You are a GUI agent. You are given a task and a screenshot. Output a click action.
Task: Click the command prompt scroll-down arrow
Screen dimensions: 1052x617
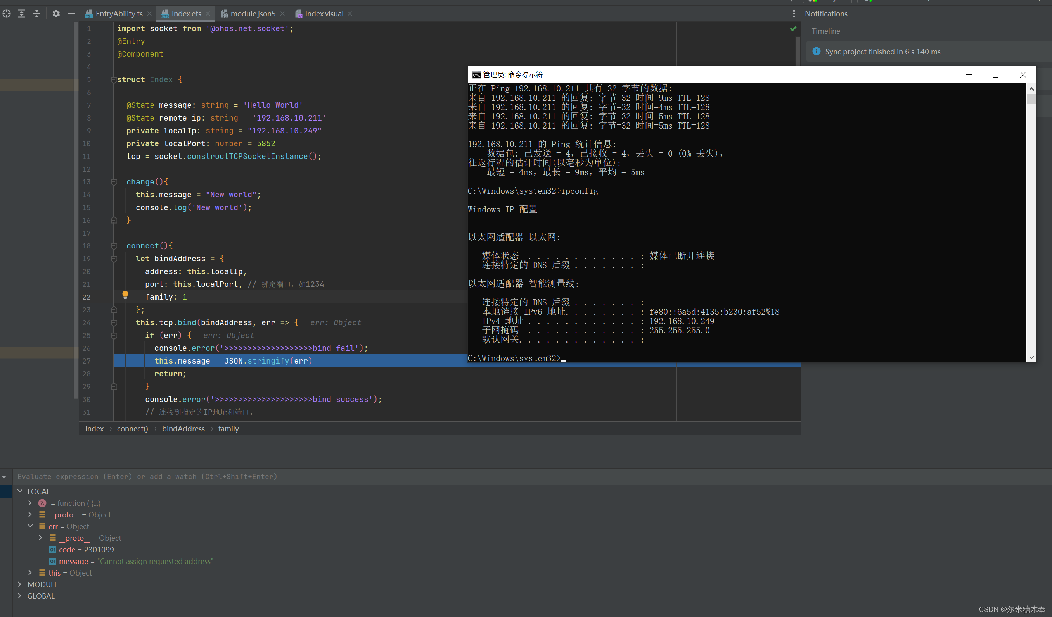pyautogui.click(x=1031, y=357)
